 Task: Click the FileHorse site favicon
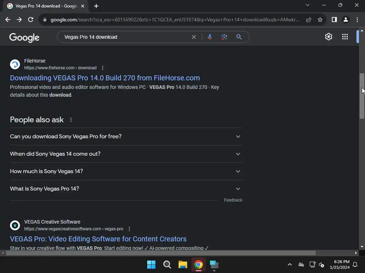click(x=15, y=64)
